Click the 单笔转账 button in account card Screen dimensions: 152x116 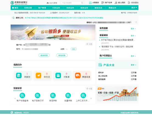(x=62, y=55)
